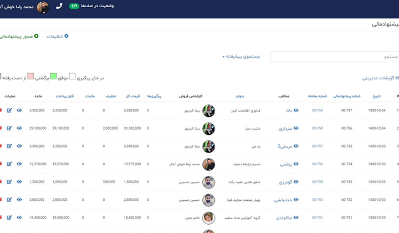Sort table by the تاریخ column header
Screen dimensions: 399x233
coord(375,95)
